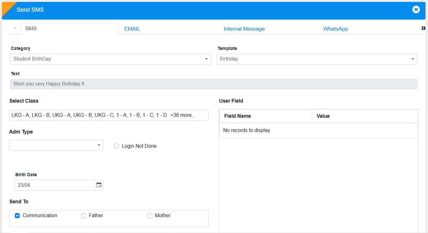Tick the Father checkbox
Image resolution: width=428 pixels, height=233 pixels.
coord(84,216)
